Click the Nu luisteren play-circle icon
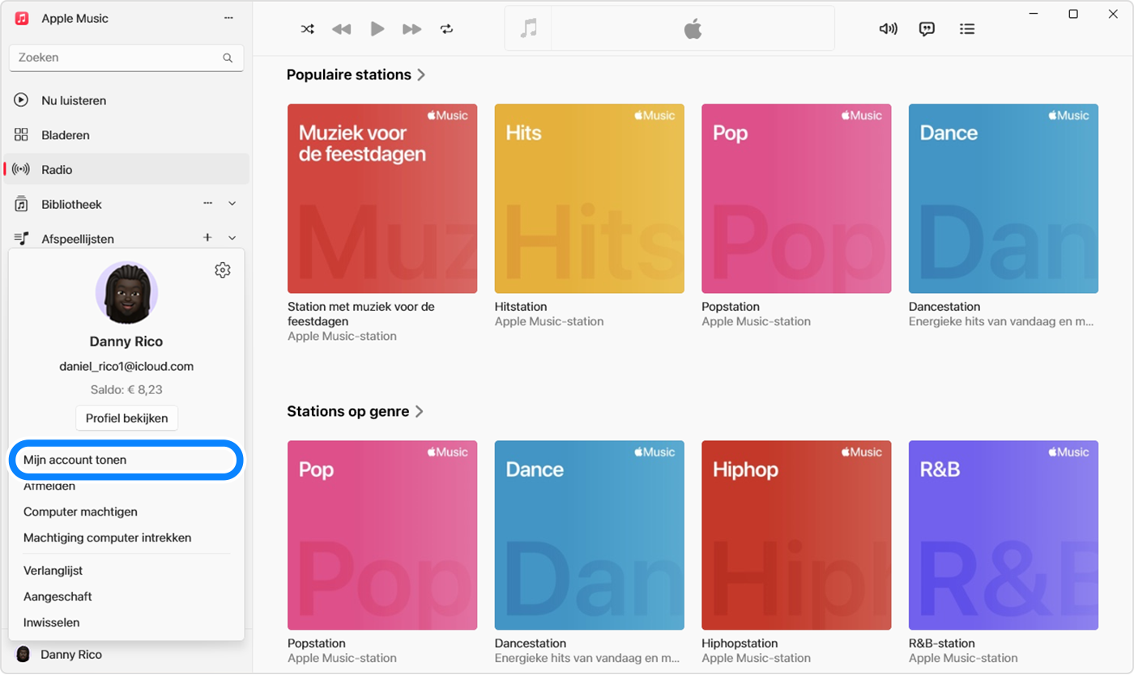This screenshot has height=675, width=1134. point(22,100)
